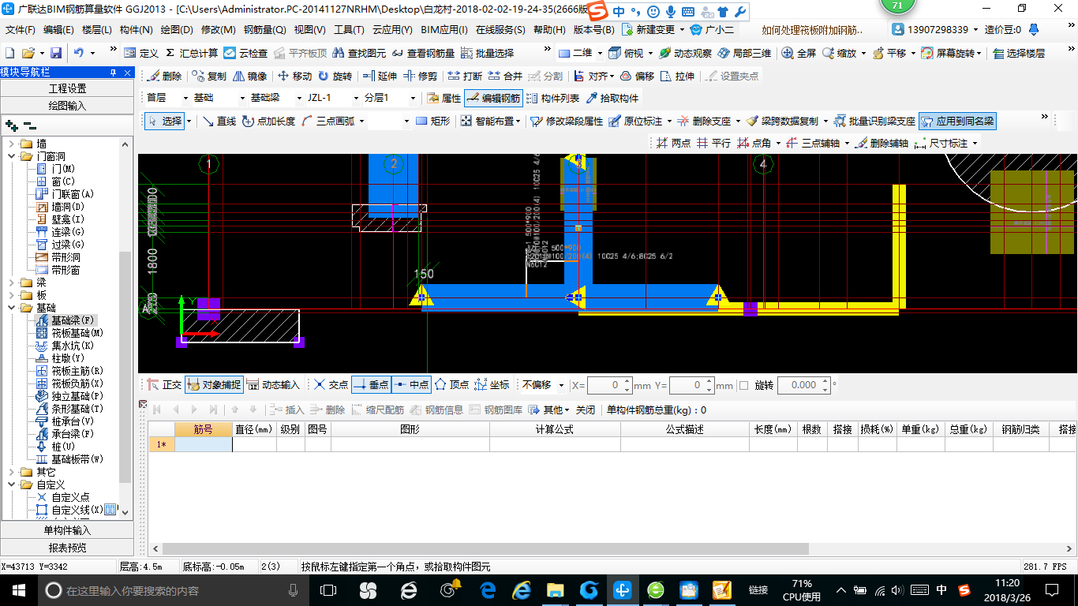The width and height of the screenshot is (1078, 606).
Task: Open 汇总计算 summary calculation
Action: click(x=191, y=53)
